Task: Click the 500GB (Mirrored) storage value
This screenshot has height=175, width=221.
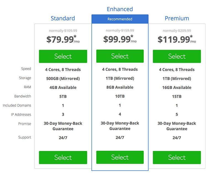Action: [63, 79]
